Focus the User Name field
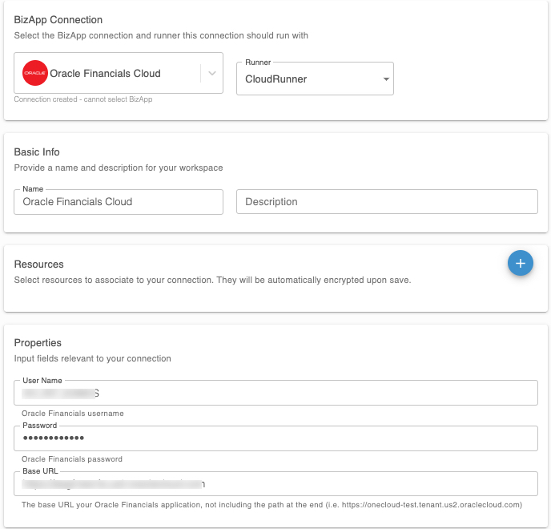The image size is (551, 529). click(275, 393)
